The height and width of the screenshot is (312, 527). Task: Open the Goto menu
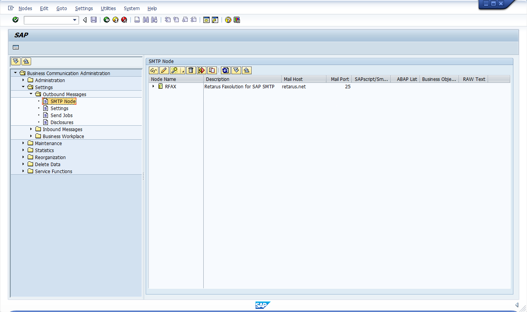coord(62,8)
